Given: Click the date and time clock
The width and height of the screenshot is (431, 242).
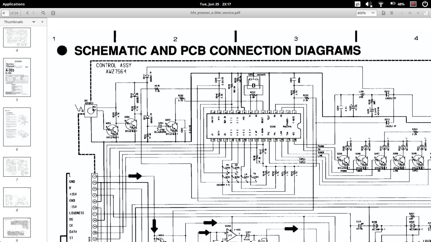Looking at the screenshot, I should [215, 4].
